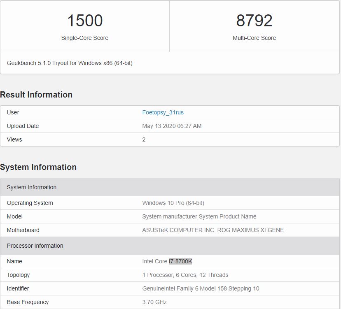Click the System Information page heading

38,167
